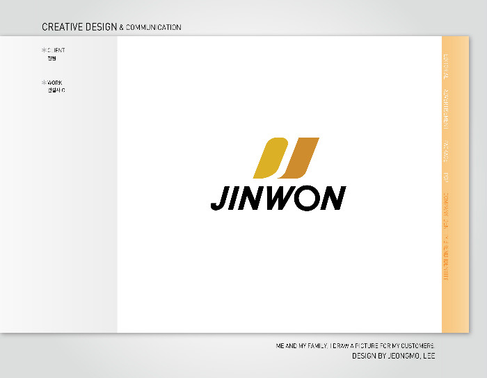The height and width of the screenshot is (378, 487).
Task: Click the ME AND MY FAMILY tagline
Action: pos(356,345)
